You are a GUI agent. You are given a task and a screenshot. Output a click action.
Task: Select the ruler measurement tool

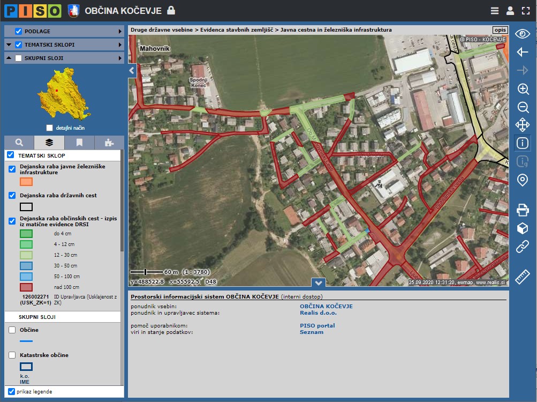coord(523,277)
